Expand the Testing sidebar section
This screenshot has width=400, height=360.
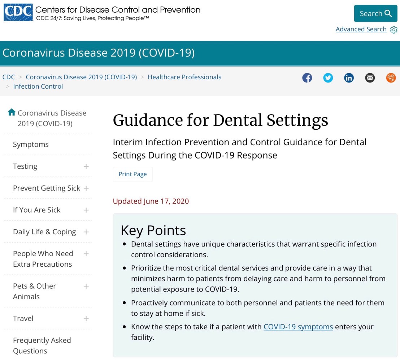pyautogui.click(x=86, y=166)
